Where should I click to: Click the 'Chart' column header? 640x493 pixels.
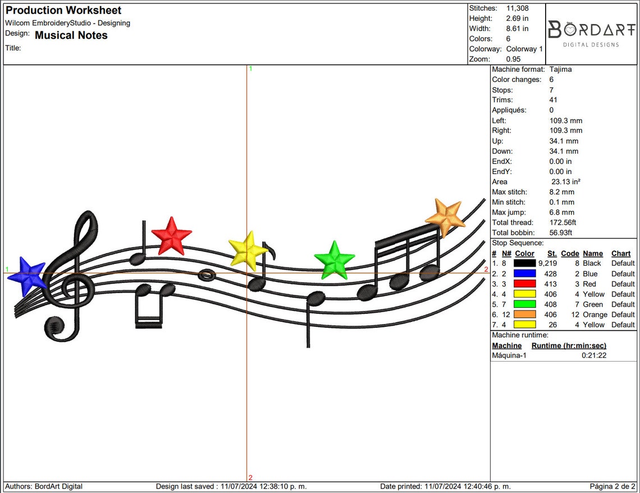coord(621,253)
